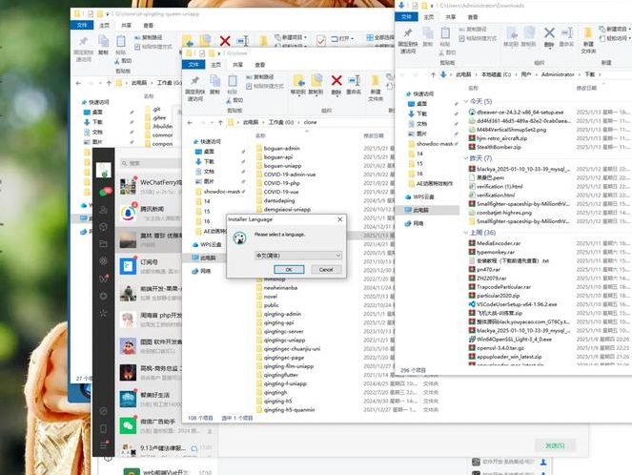The height and width of the screenshot is (475, 632).
Task: Go up one level in clone window
Action: coord(220,122)
